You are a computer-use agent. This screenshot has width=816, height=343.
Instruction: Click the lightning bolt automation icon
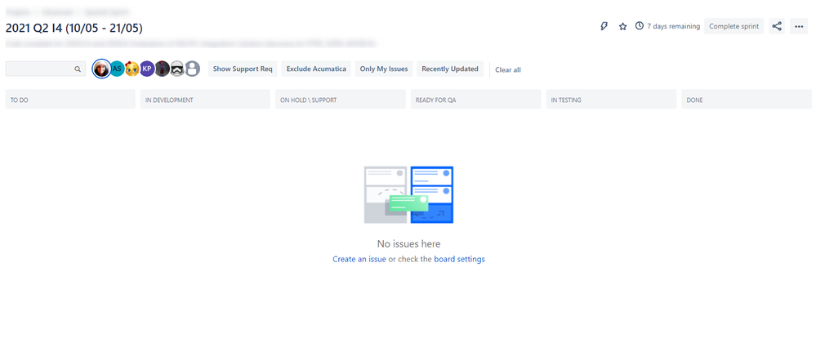tap(604, 27)
